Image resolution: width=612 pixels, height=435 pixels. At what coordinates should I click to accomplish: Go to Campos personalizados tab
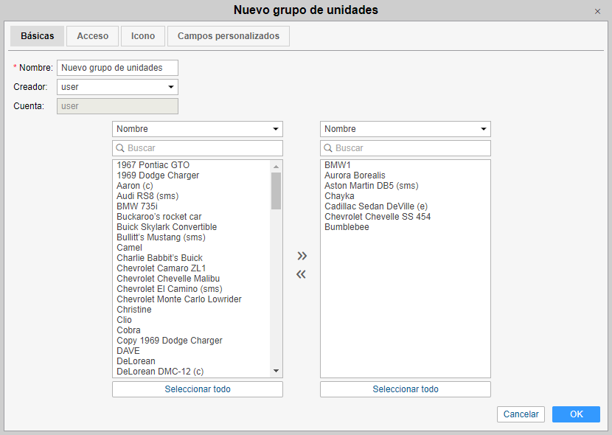[228, 36]
